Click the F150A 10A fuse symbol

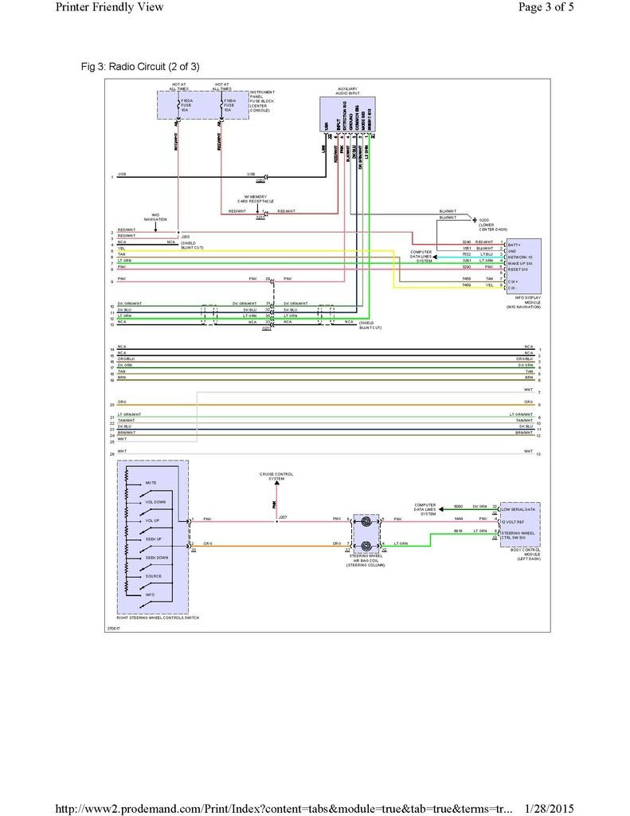[178, 105]
